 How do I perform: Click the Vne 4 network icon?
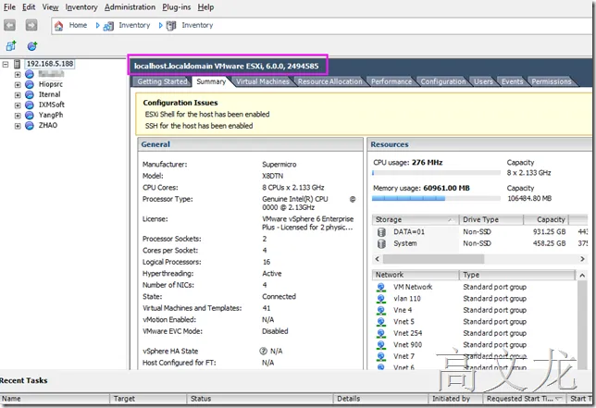click(x=381, y=310)
